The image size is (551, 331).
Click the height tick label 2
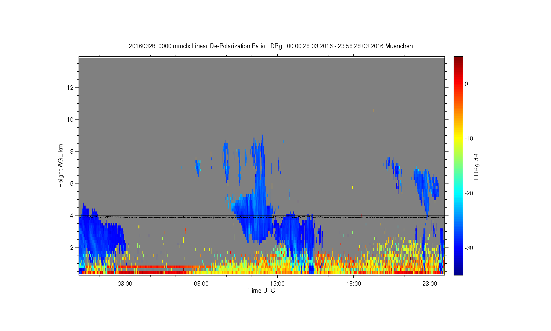(72, 248)
